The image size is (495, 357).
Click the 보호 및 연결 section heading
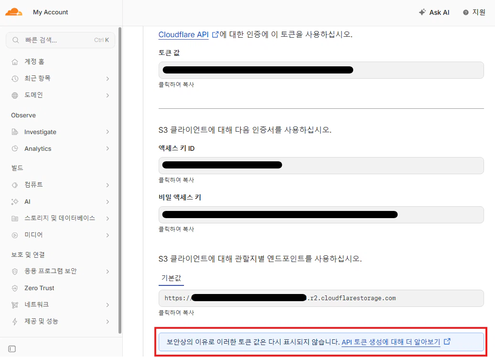coord(28,255)
